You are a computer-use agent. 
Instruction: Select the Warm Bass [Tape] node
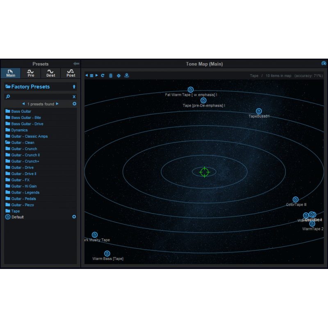[x=107, y=253]
